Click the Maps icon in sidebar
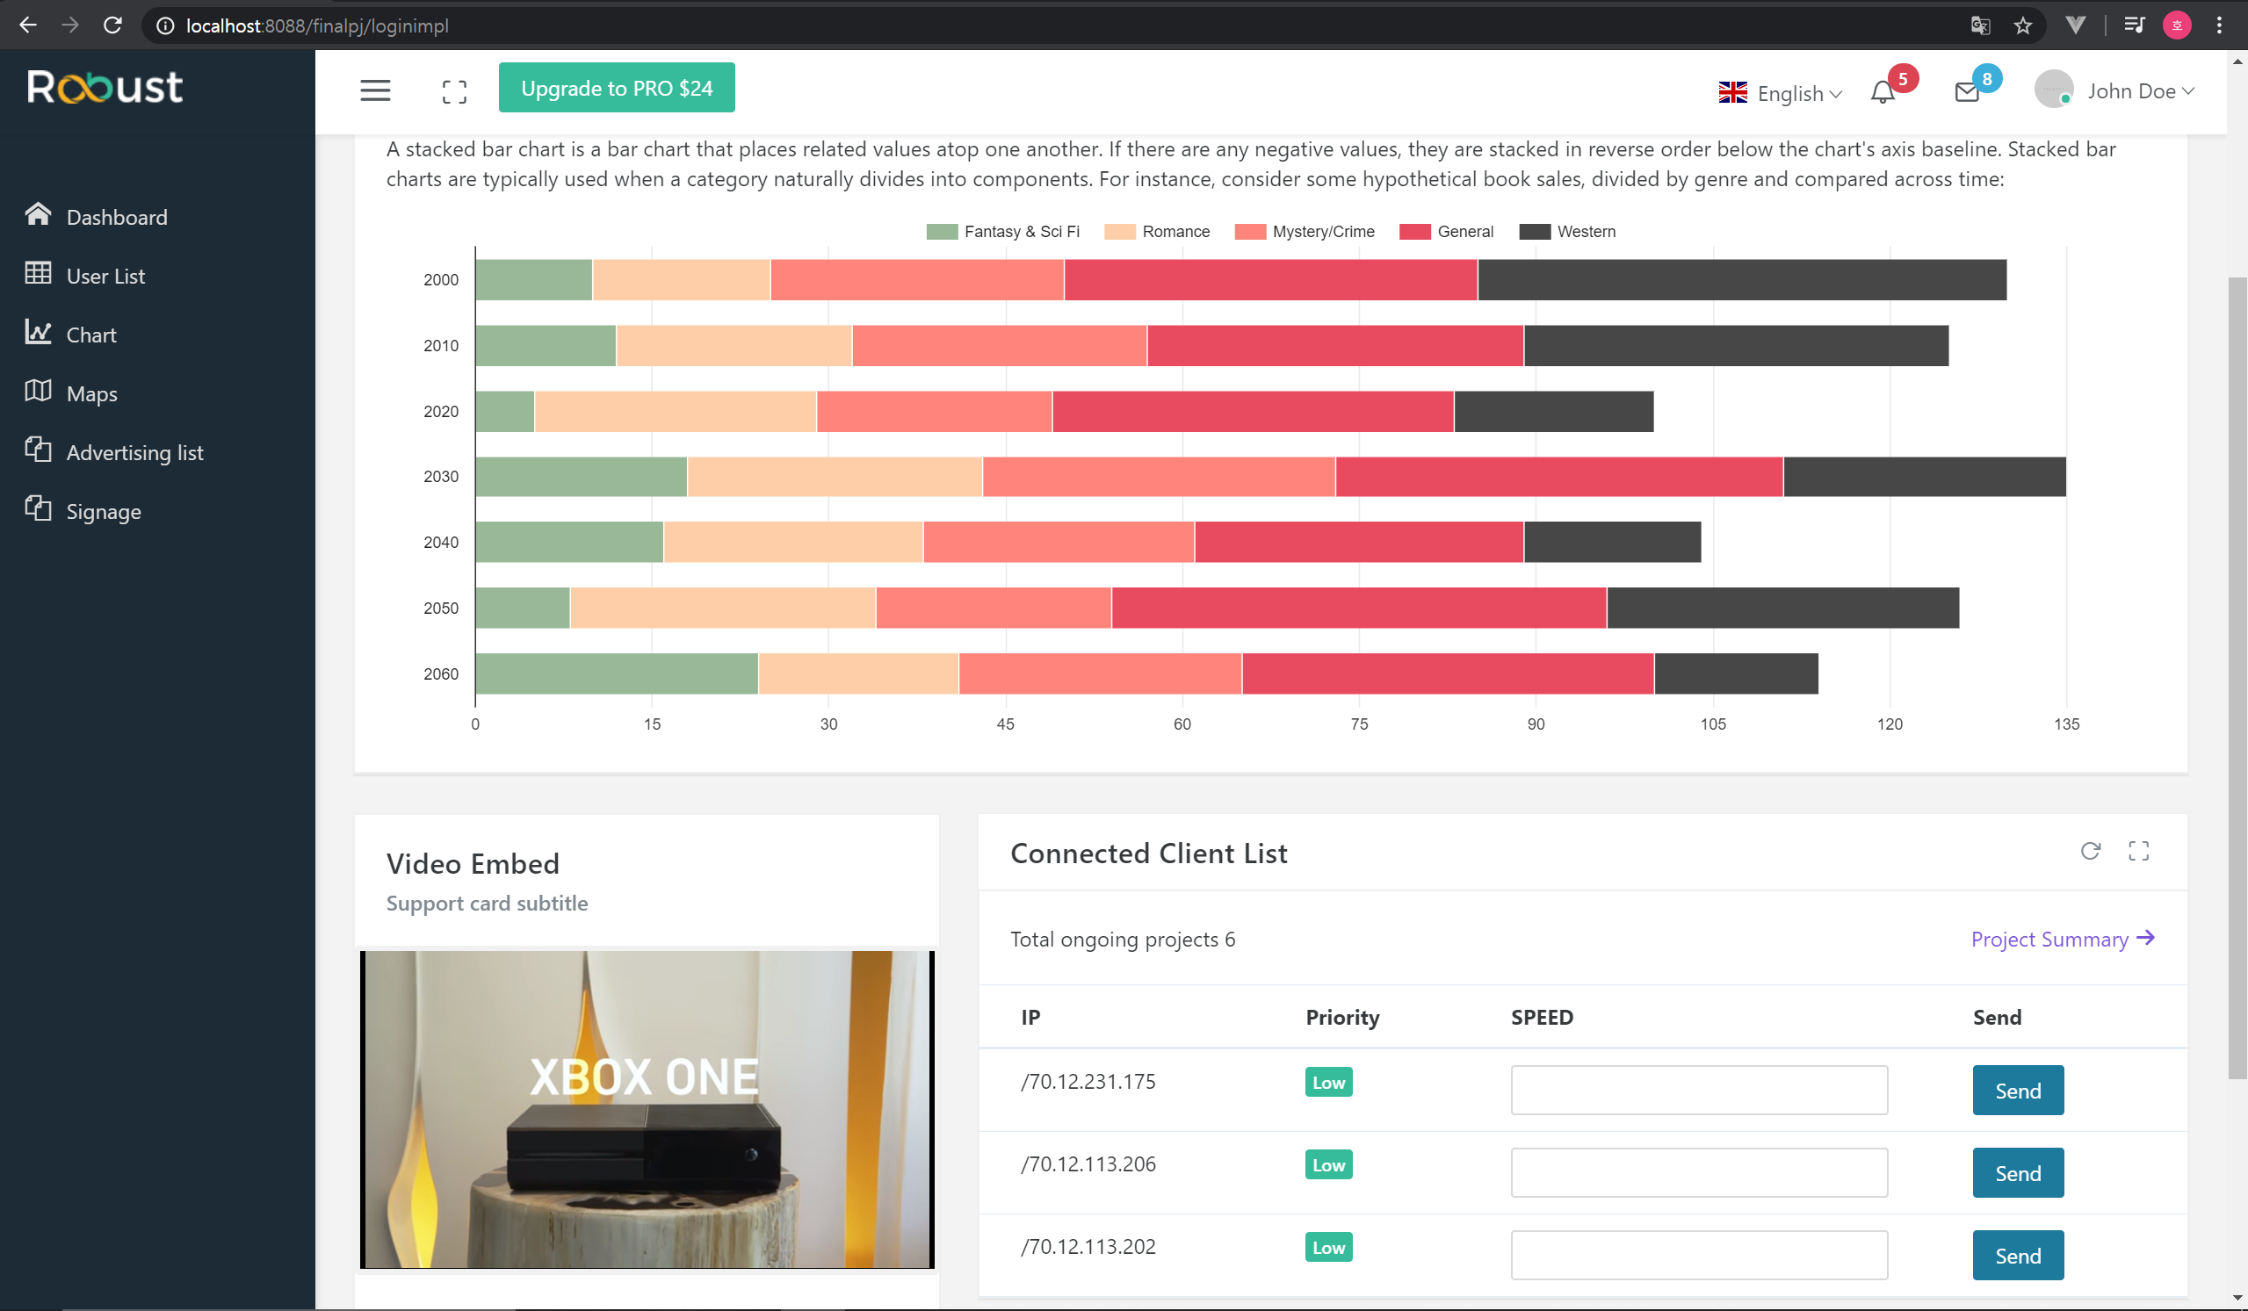This screenshot has width=2248, height=1311. (39, 393)
